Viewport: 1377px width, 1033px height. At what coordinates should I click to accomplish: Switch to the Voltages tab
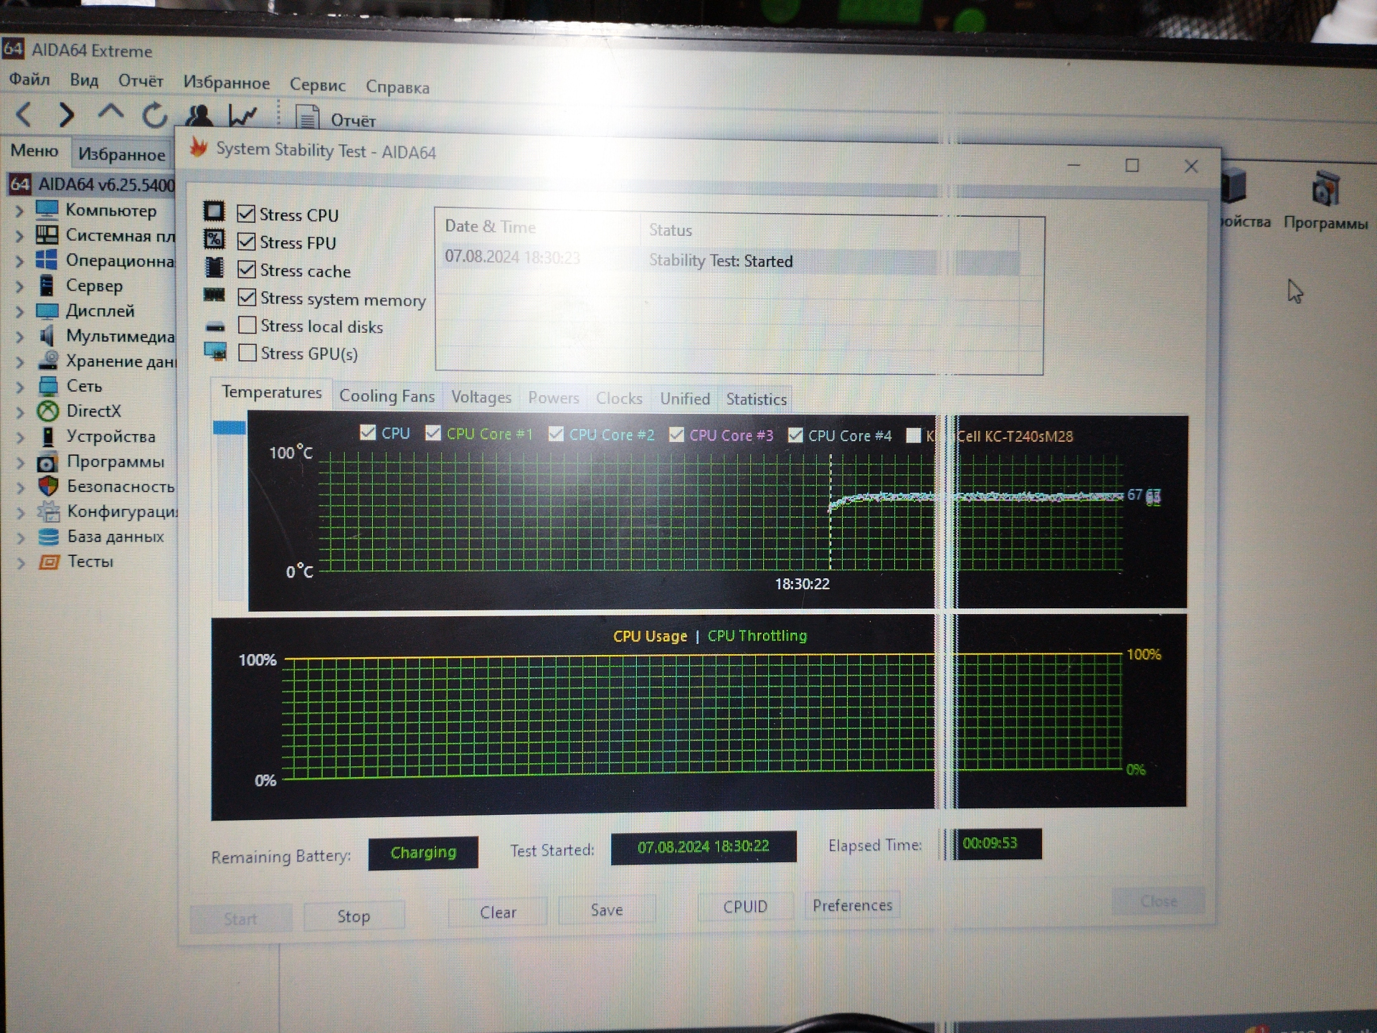(x=481, y=397)
